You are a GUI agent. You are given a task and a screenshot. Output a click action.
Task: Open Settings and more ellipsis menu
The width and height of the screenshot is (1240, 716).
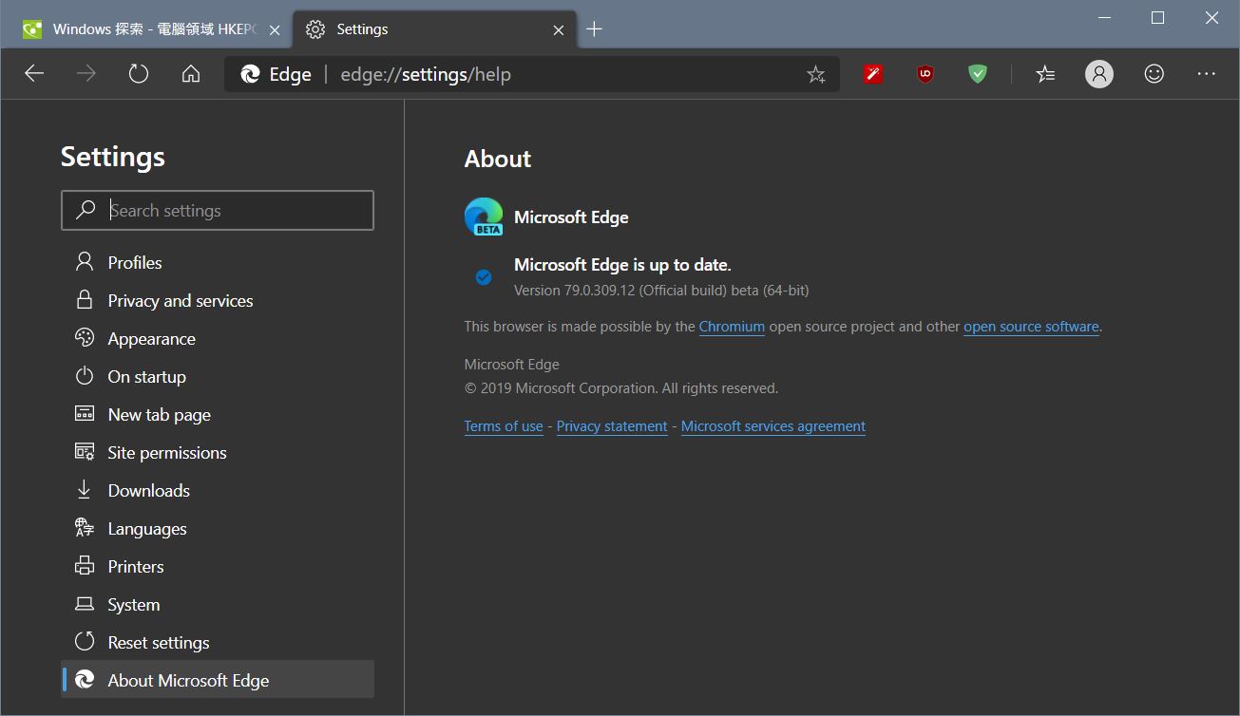(1207, 74)
